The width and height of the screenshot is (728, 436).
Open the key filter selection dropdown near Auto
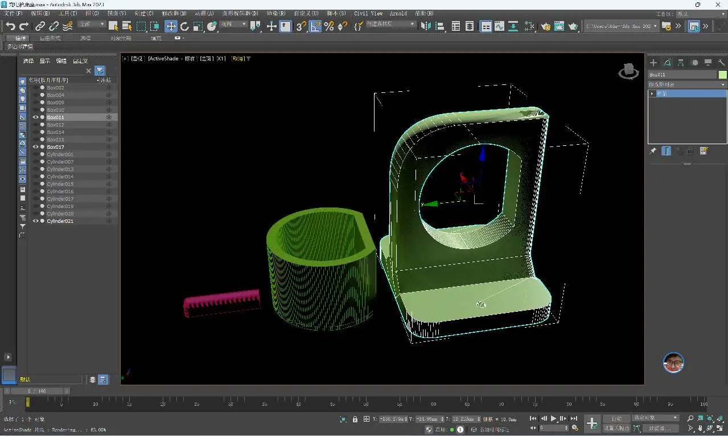[655, 418]
